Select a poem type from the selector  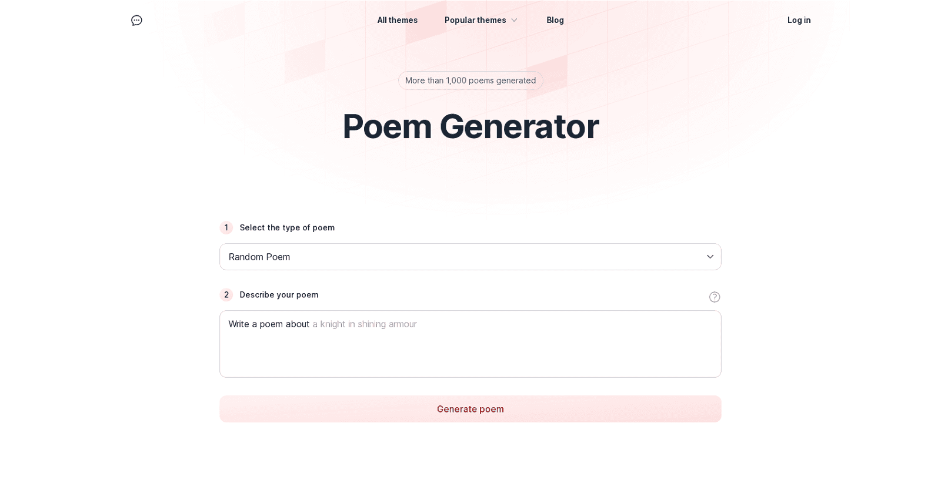tap(470, 257)
